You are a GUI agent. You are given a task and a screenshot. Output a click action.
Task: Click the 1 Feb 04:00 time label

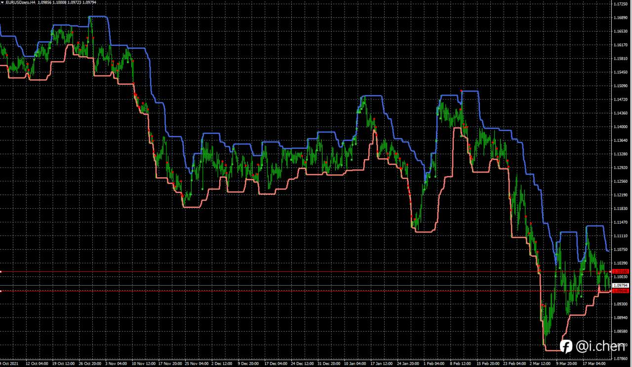(x=434, y=364)
